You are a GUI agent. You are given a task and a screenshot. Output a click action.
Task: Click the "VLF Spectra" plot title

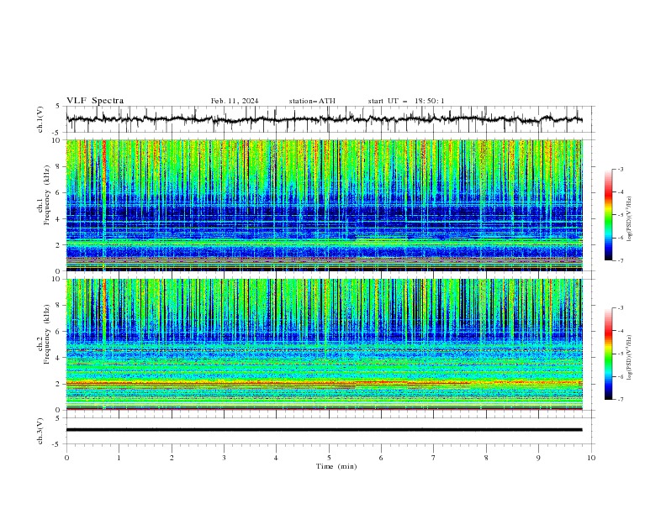(95, 101)
